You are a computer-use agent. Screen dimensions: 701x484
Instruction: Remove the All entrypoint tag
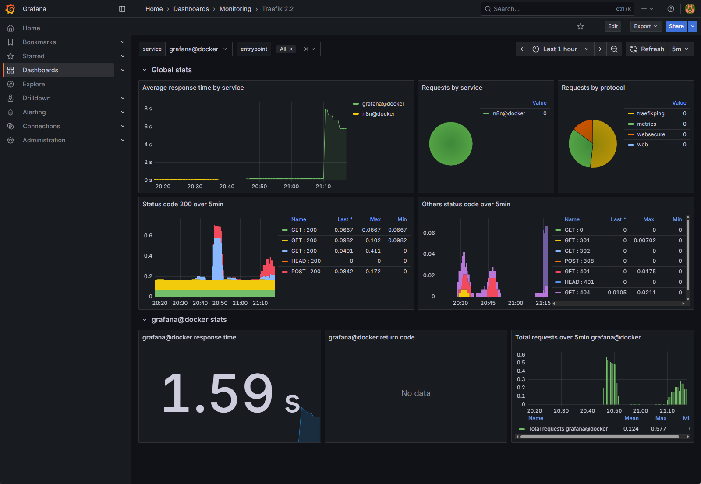(x=291, y=49)
